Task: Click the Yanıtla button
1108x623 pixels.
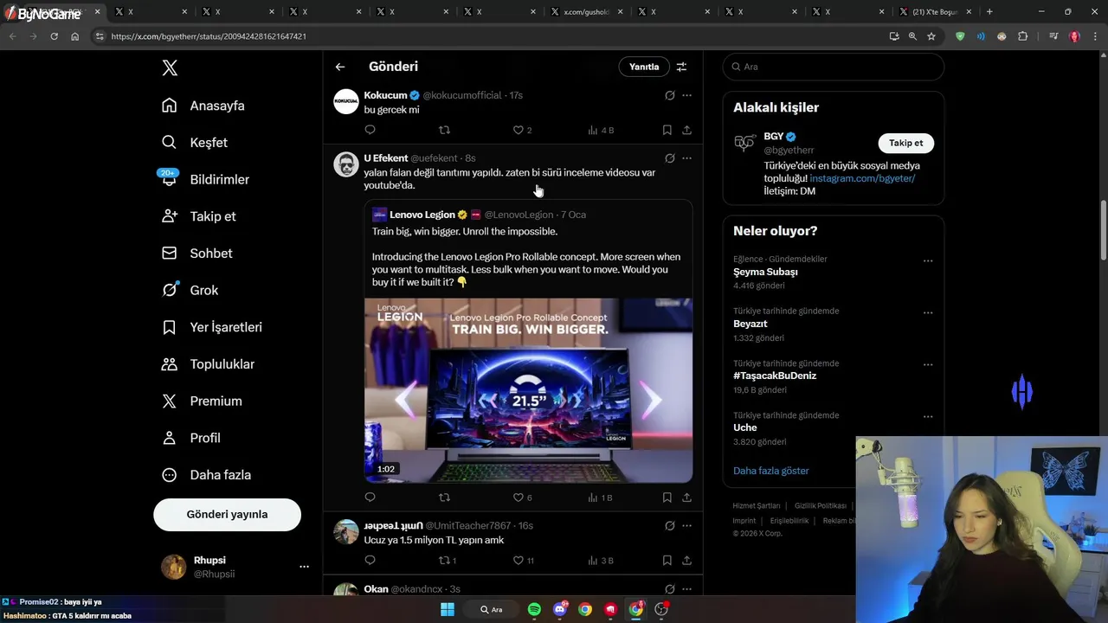Action: tap(644, 67)
